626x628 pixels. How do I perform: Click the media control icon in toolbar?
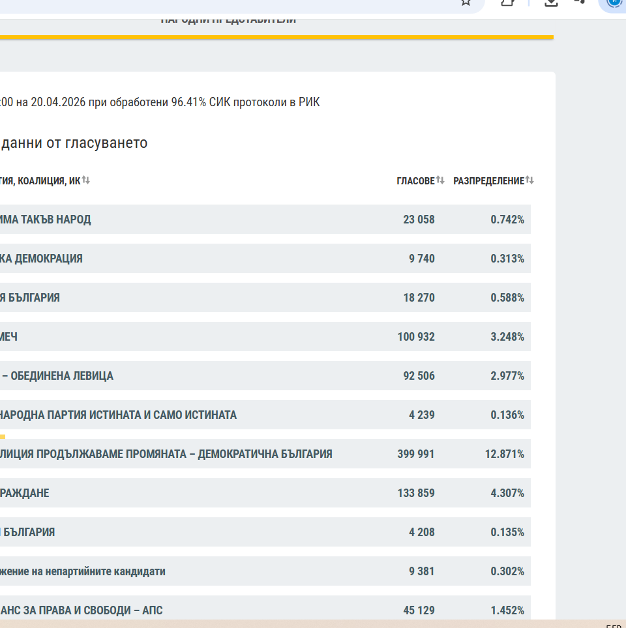coord(579,2)
